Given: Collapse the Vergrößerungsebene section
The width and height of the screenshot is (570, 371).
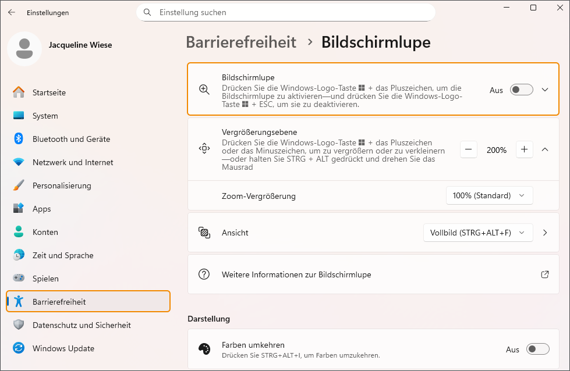Looking at the screenshot, I should click(545, 149).
